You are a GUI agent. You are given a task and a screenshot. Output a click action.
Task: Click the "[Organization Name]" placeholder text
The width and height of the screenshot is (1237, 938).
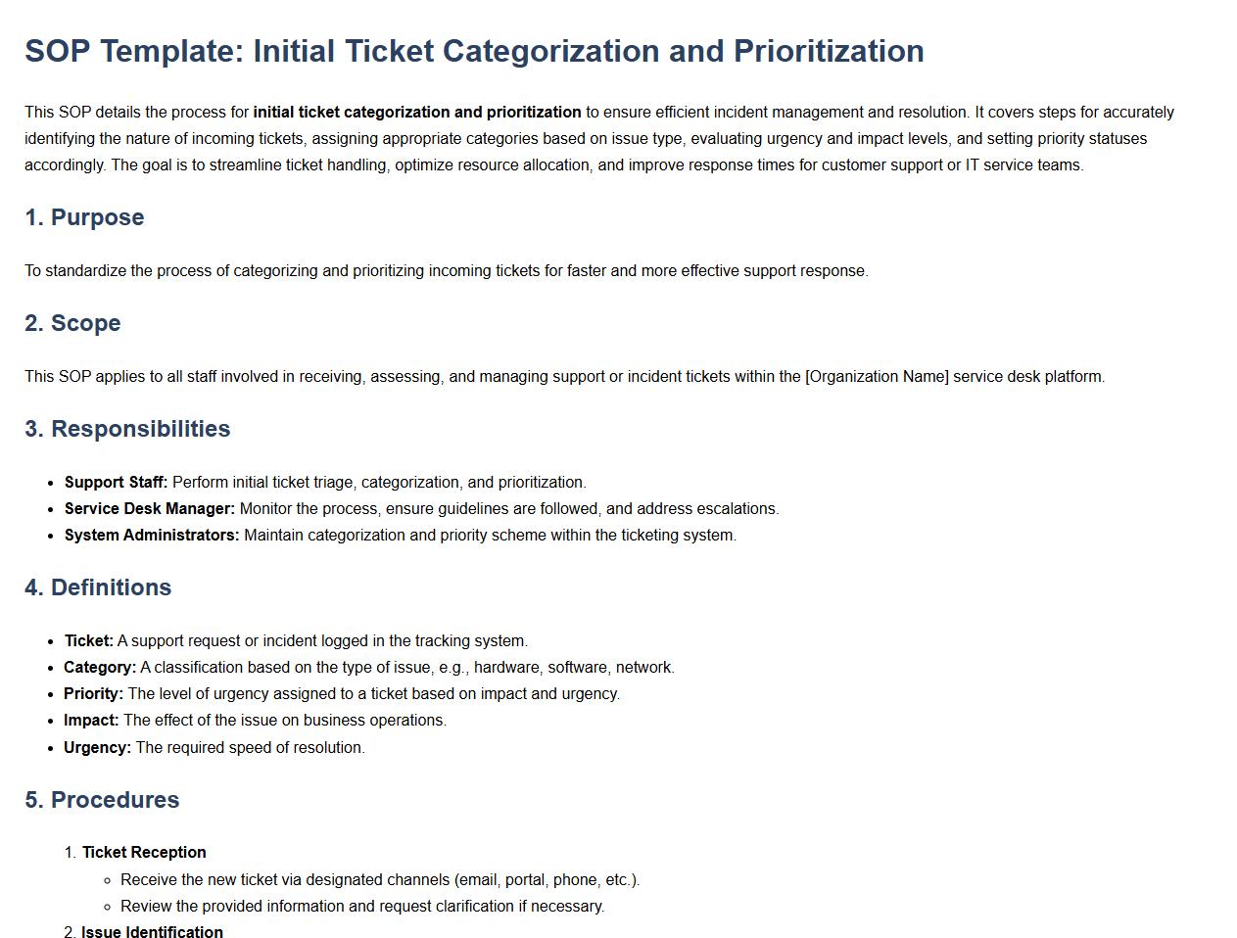click(x=877, y=376)
